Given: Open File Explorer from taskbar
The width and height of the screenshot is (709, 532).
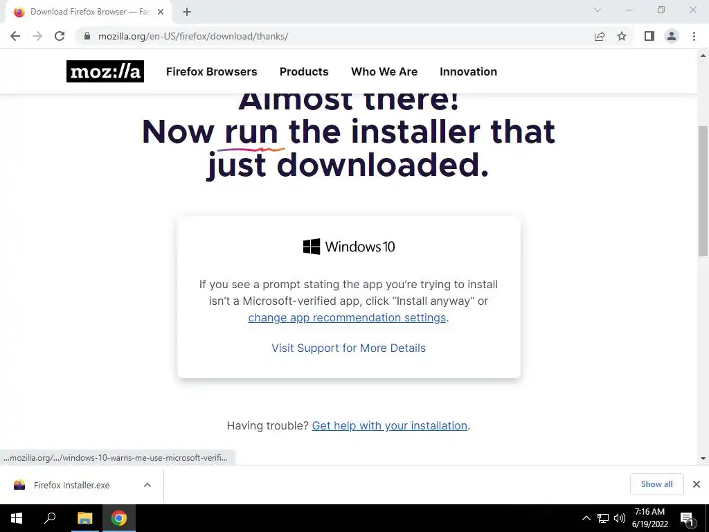Looking at the screenshot, I should point(84,518).
